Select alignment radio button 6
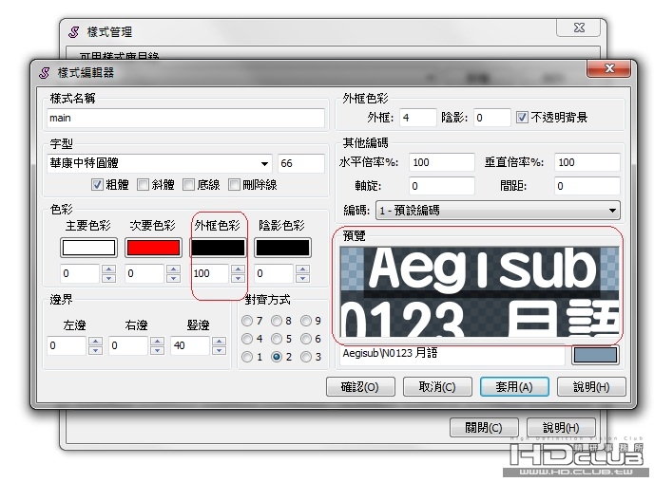This screenshot has width=654, height=482. click(306, 339)
